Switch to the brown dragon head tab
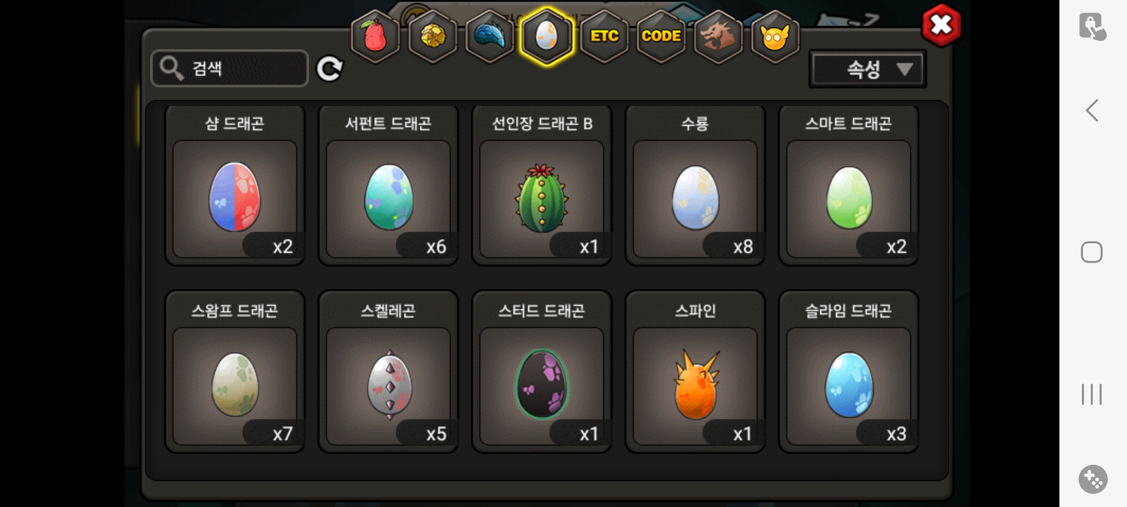The width and height of the screenshot is (1127, 507). (x=718, y=36)
